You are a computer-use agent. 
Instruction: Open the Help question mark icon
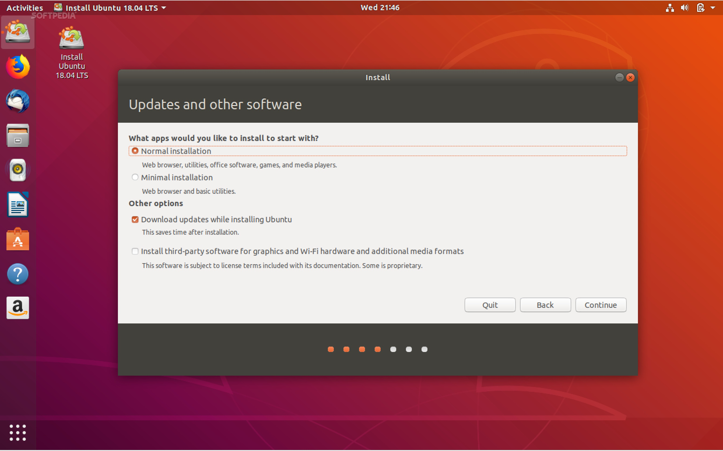17,274
